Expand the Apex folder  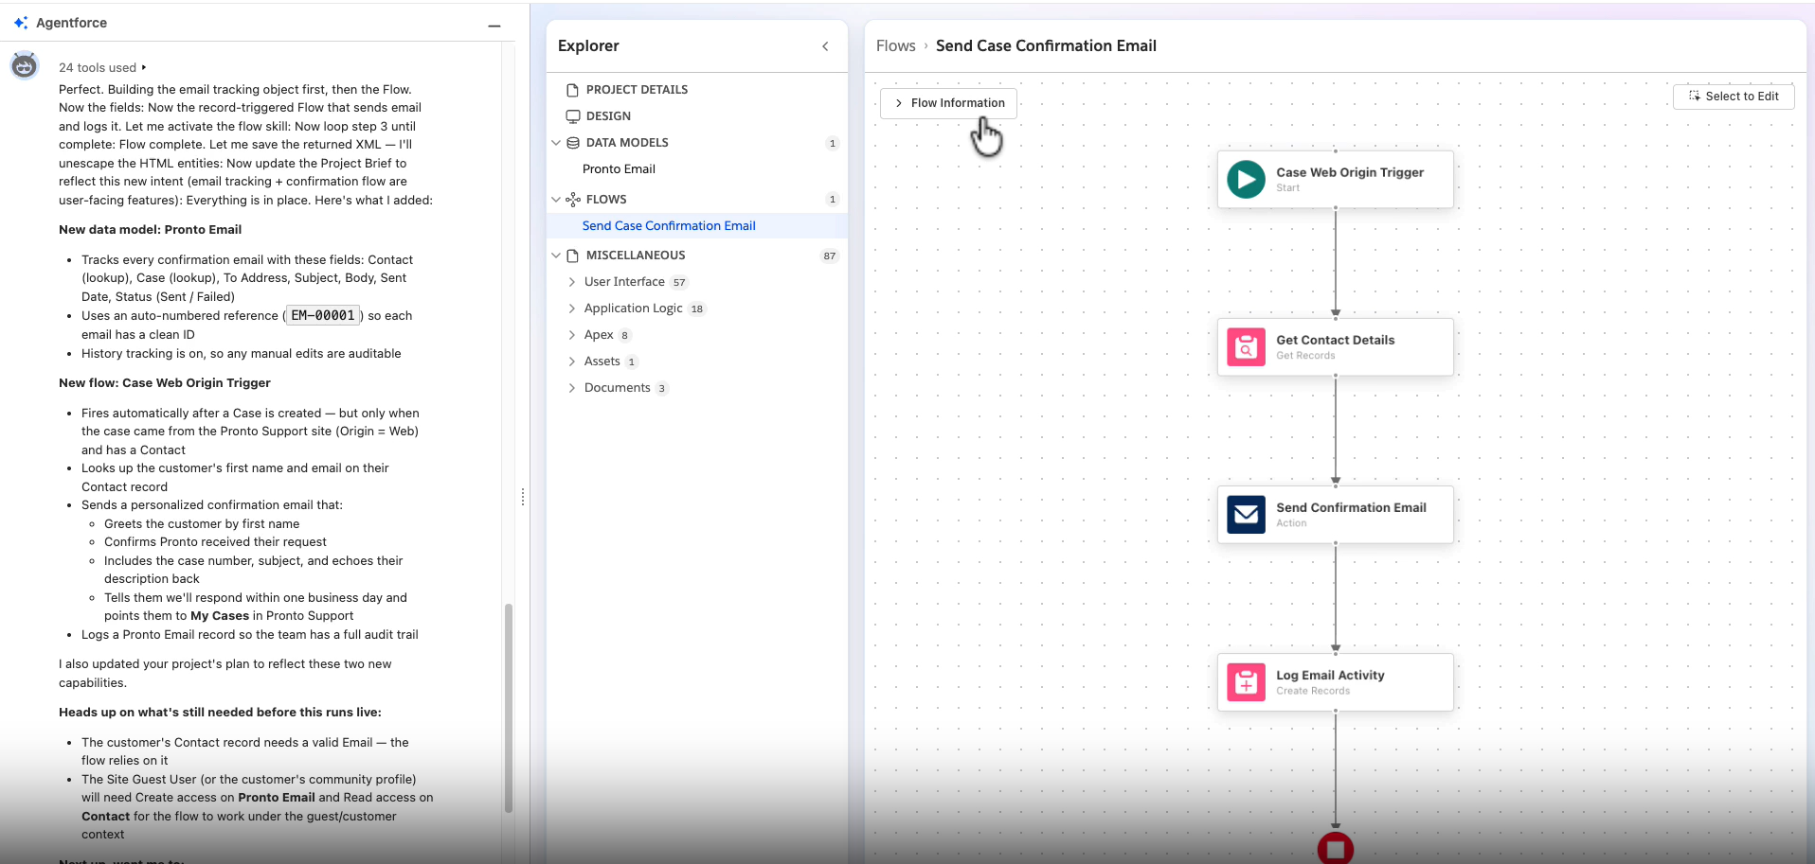[571, 335]
